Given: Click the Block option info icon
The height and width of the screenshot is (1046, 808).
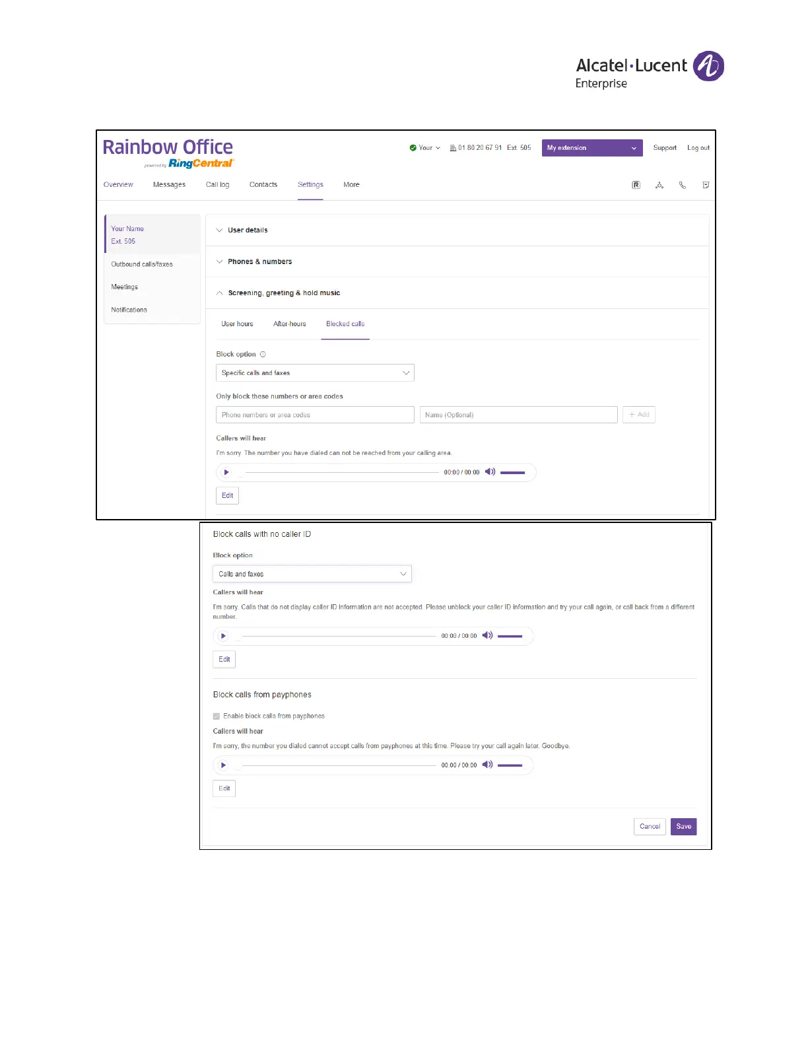Looking at the screenshot, I should tap(263, 355).
